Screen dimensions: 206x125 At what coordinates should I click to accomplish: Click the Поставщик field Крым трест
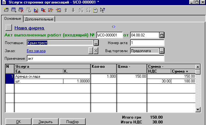tap(60, 43)
